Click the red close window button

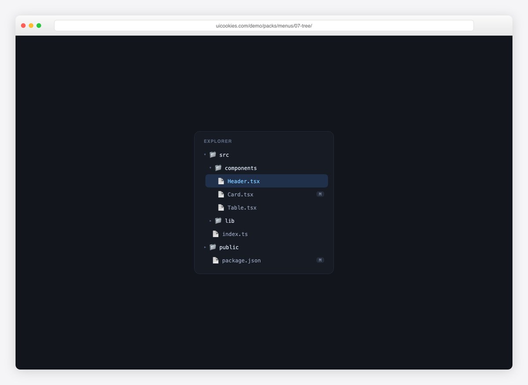(23, 26)
